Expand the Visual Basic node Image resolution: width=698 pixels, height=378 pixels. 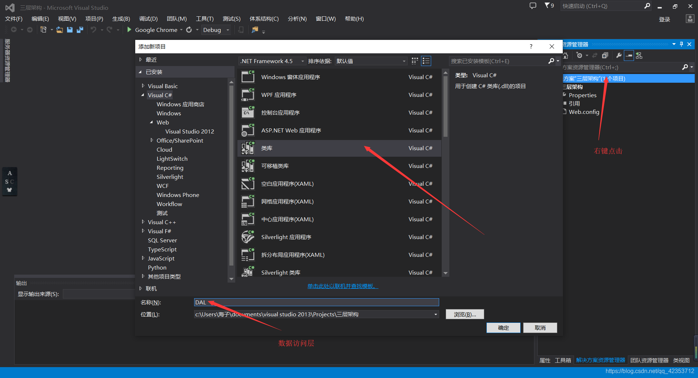click(x=143, y=86)
